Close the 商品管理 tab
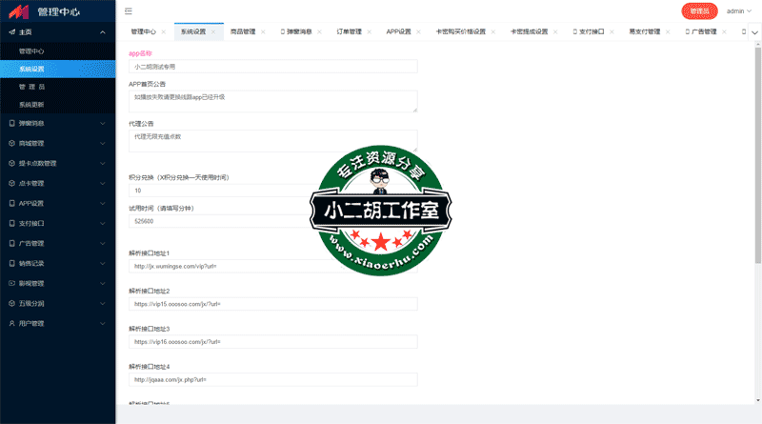This screenshot has width=762, height=424. pyautogui.click(x=263, y=32)
